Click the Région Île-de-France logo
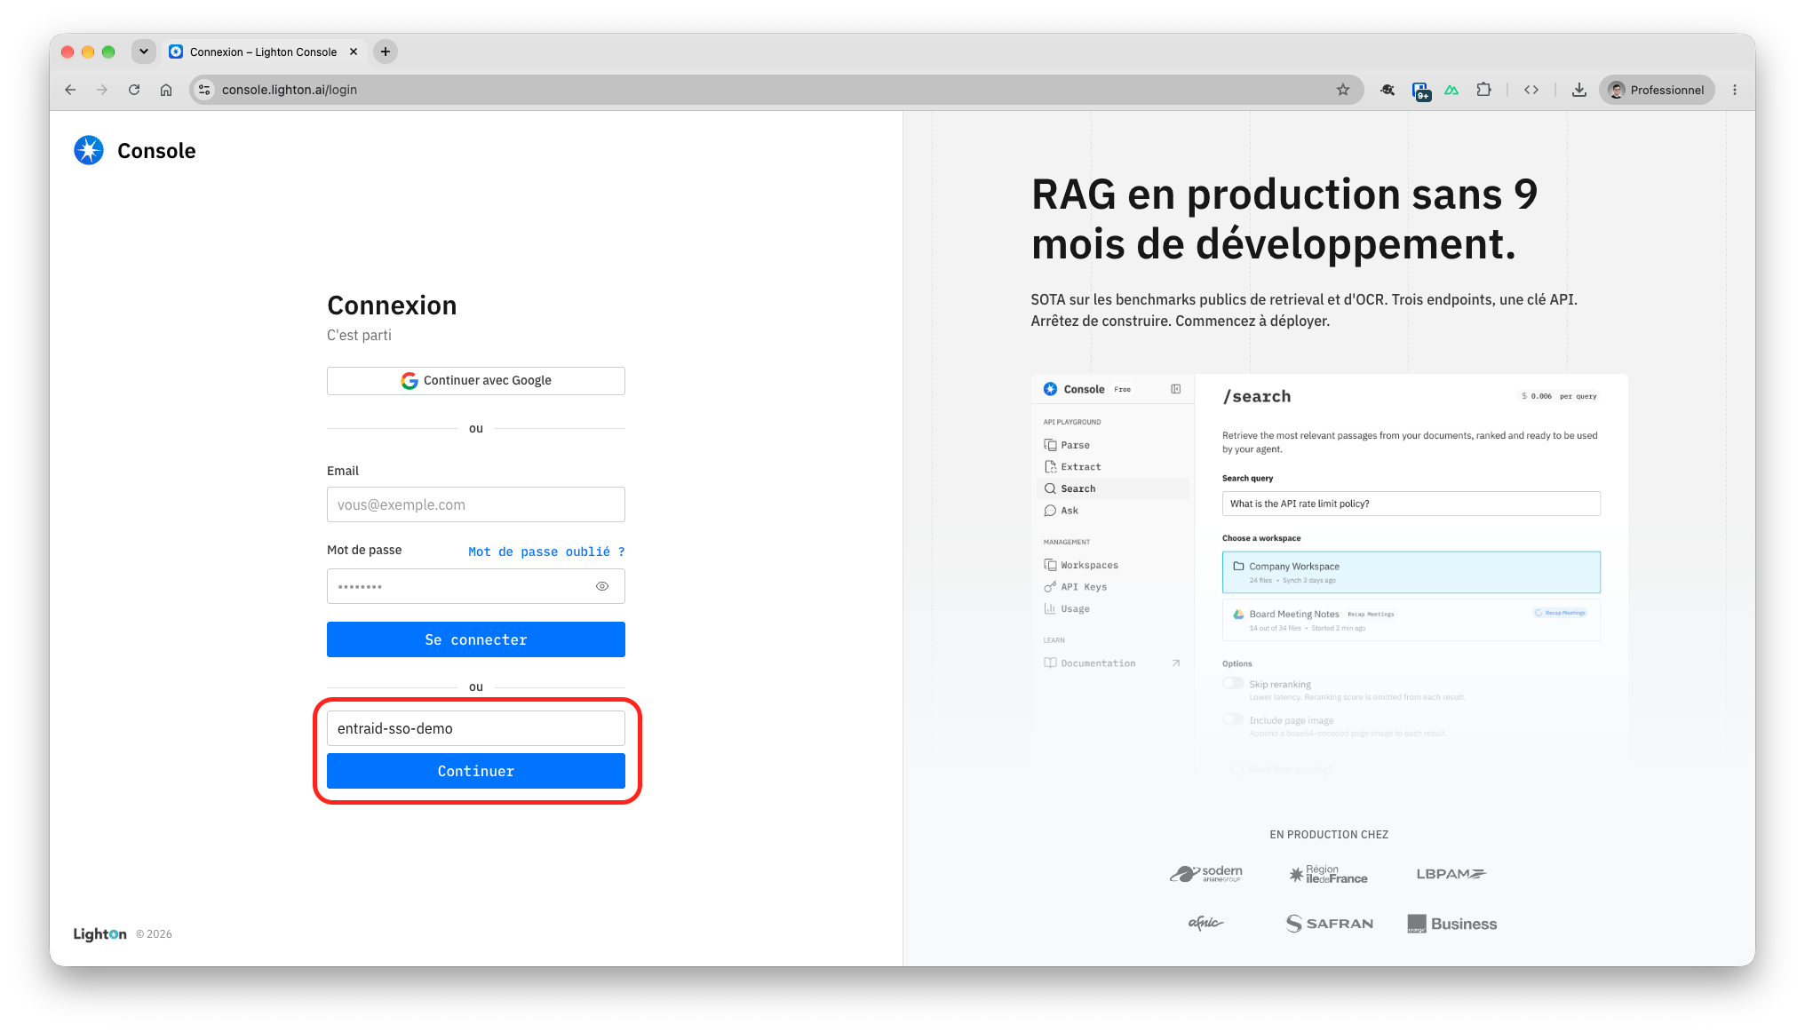This screenshot has width=1805, height=1032. click(1329, 874)
